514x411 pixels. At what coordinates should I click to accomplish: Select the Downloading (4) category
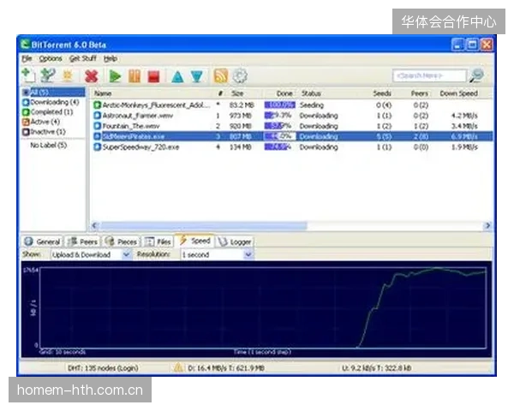51,102
